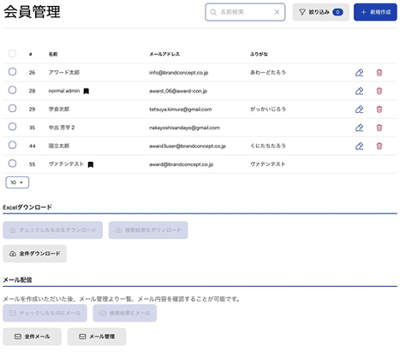400x352 pixels.
Task: Click the 名前 column header
Action: click(53, 54)
